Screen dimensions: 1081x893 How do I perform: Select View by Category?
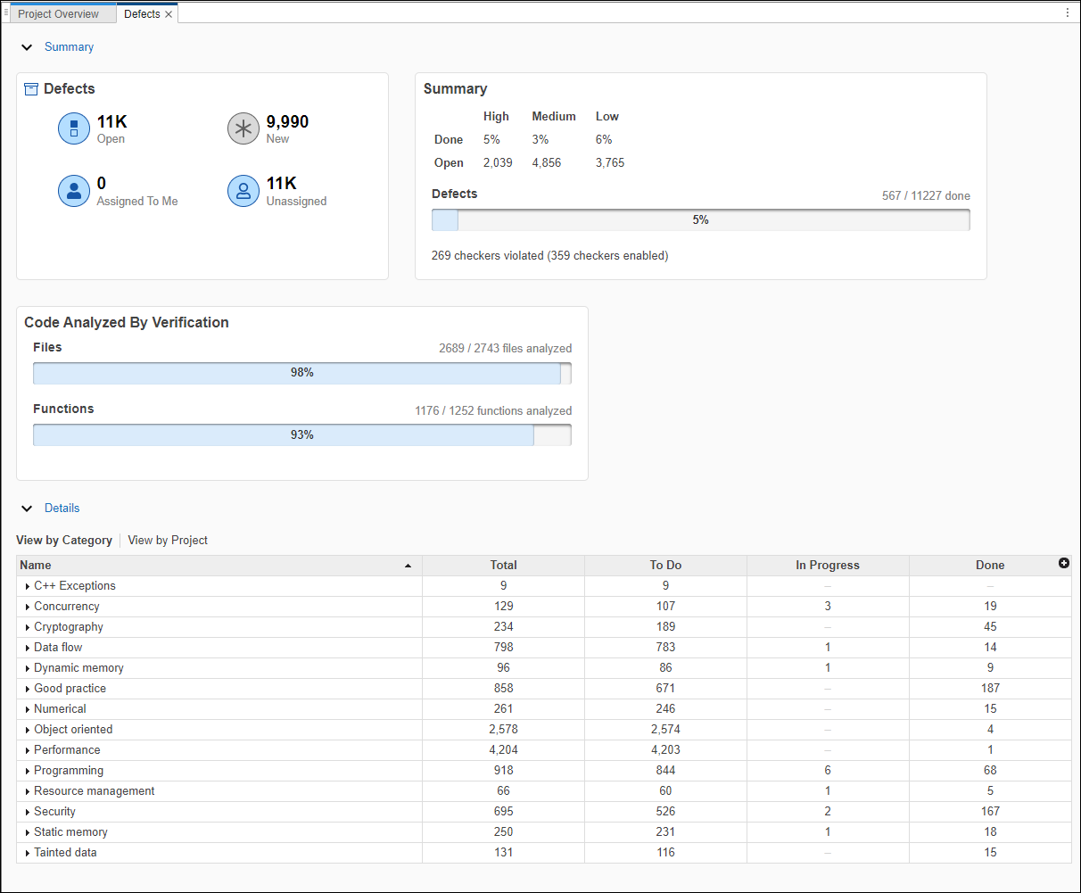coord(64,541)
